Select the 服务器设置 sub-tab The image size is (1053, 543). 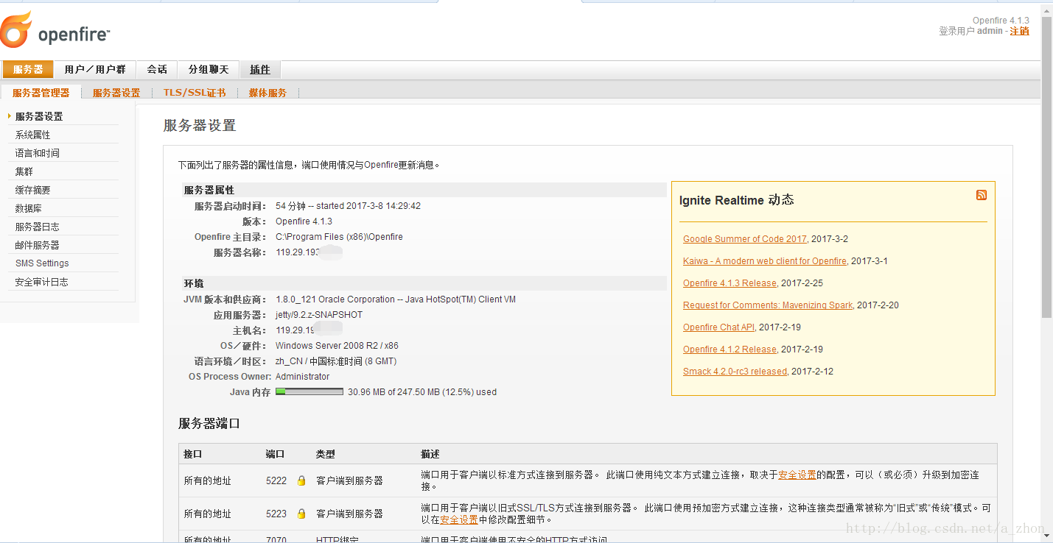point(116,93)
